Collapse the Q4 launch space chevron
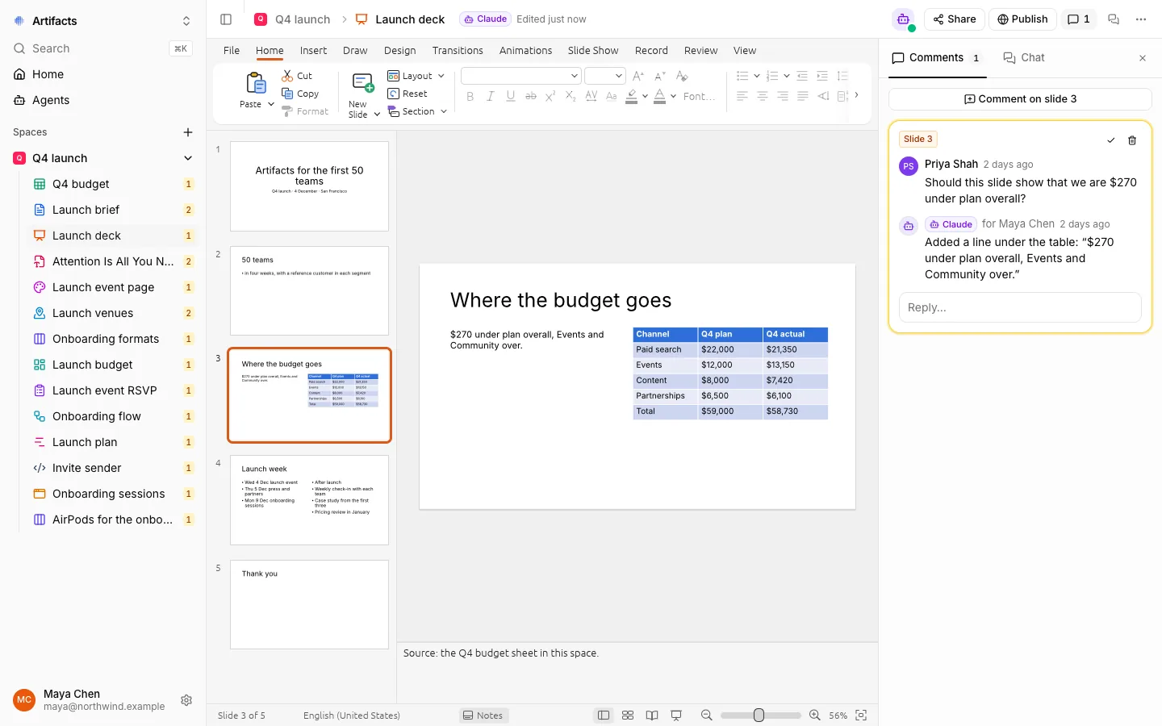Screen dimensions: 1162x726 (188, 158)
